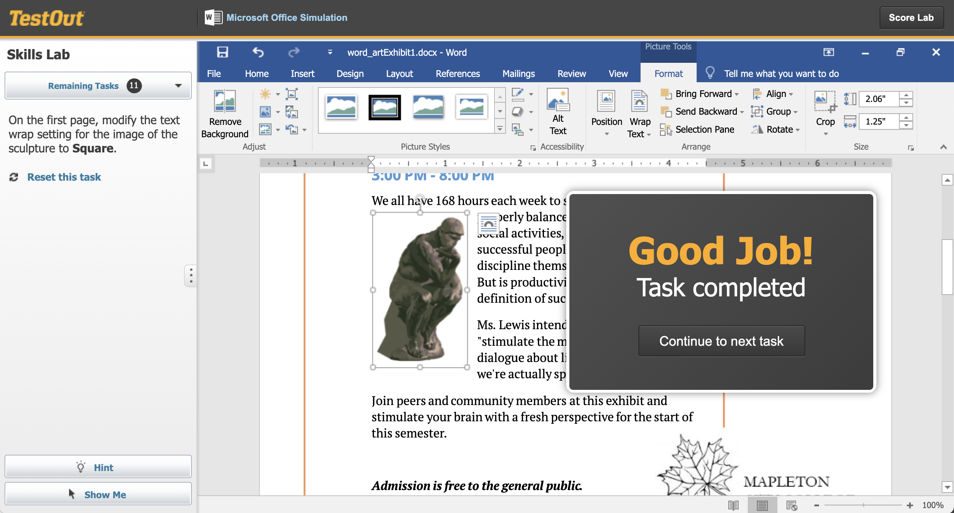954x513 pixels.
Task: Click the Undo arrow
Action: [258, 52]
